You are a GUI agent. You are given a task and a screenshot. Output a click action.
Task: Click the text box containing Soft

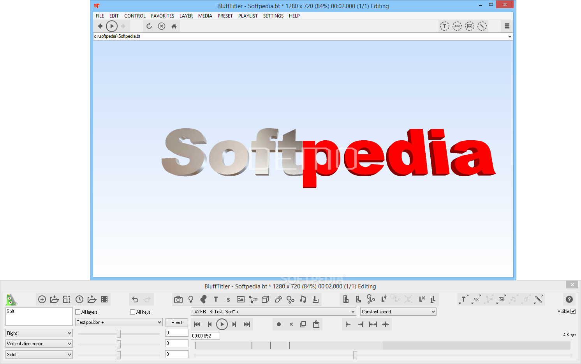tap(39, 317)
